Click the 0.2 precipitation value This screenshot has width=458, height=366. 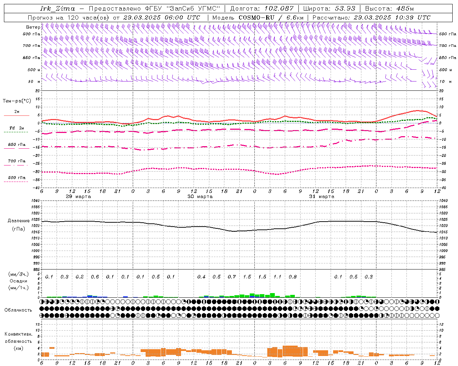pos(79,277)
